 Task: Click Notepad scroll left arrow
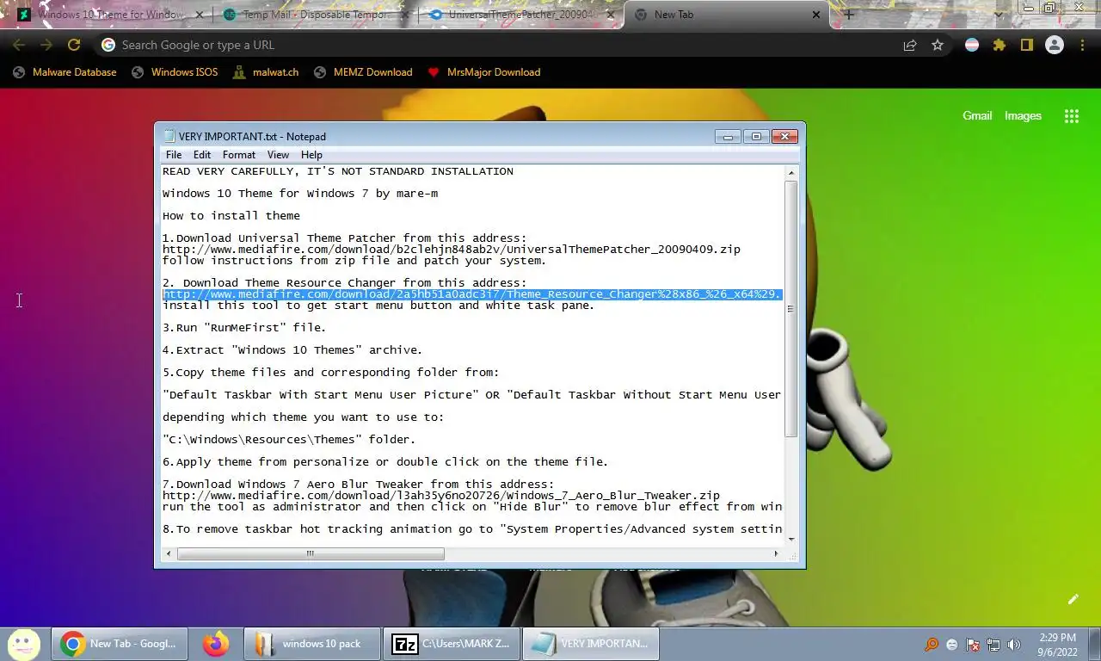[169, 553]
